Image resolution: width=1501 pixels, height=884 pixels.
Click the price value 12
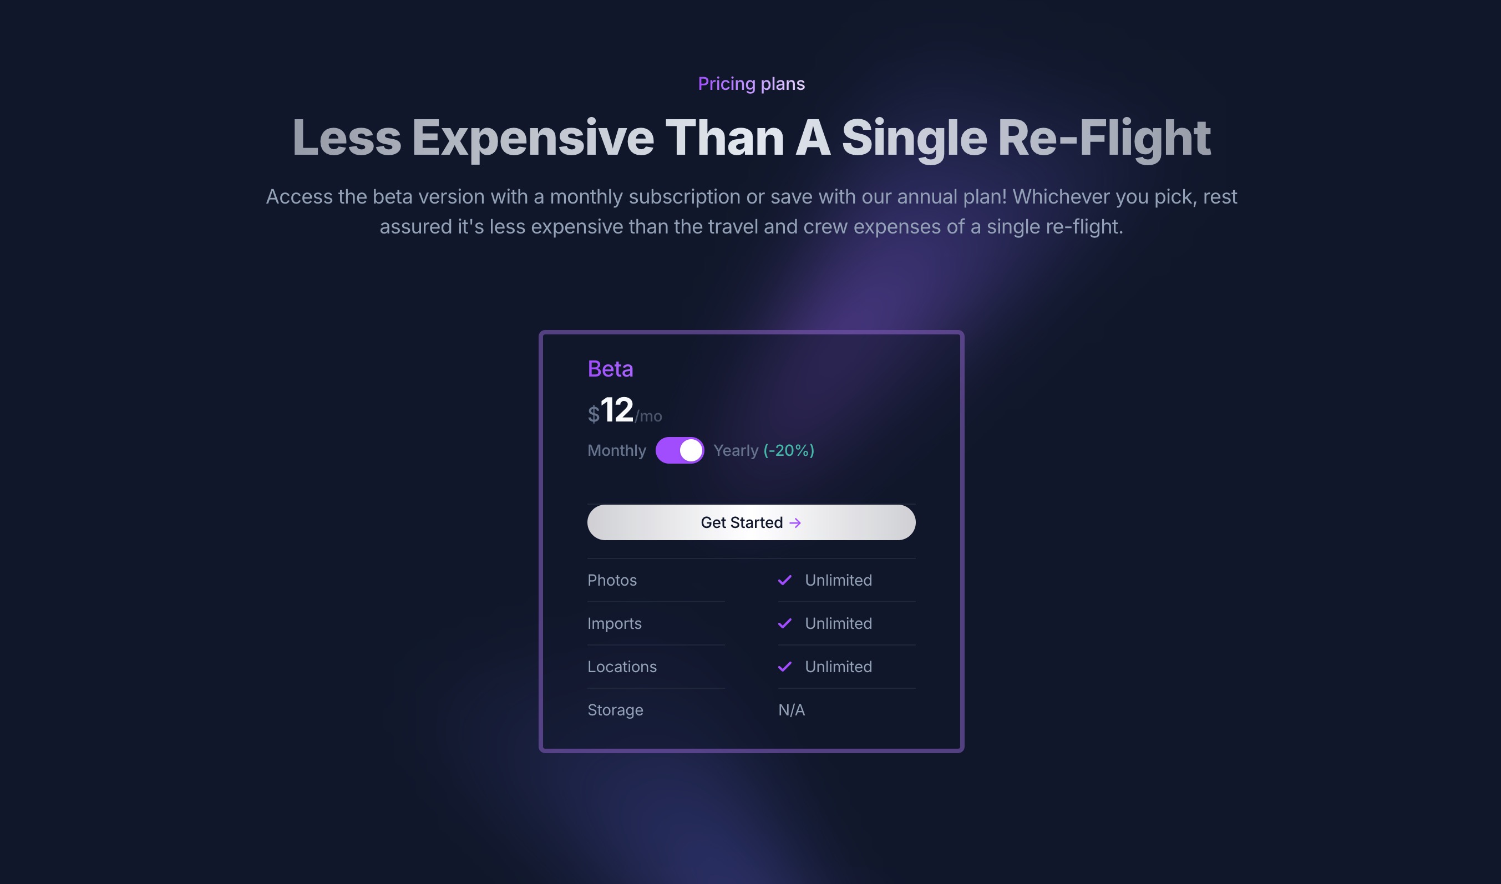[x=616, y=410]
